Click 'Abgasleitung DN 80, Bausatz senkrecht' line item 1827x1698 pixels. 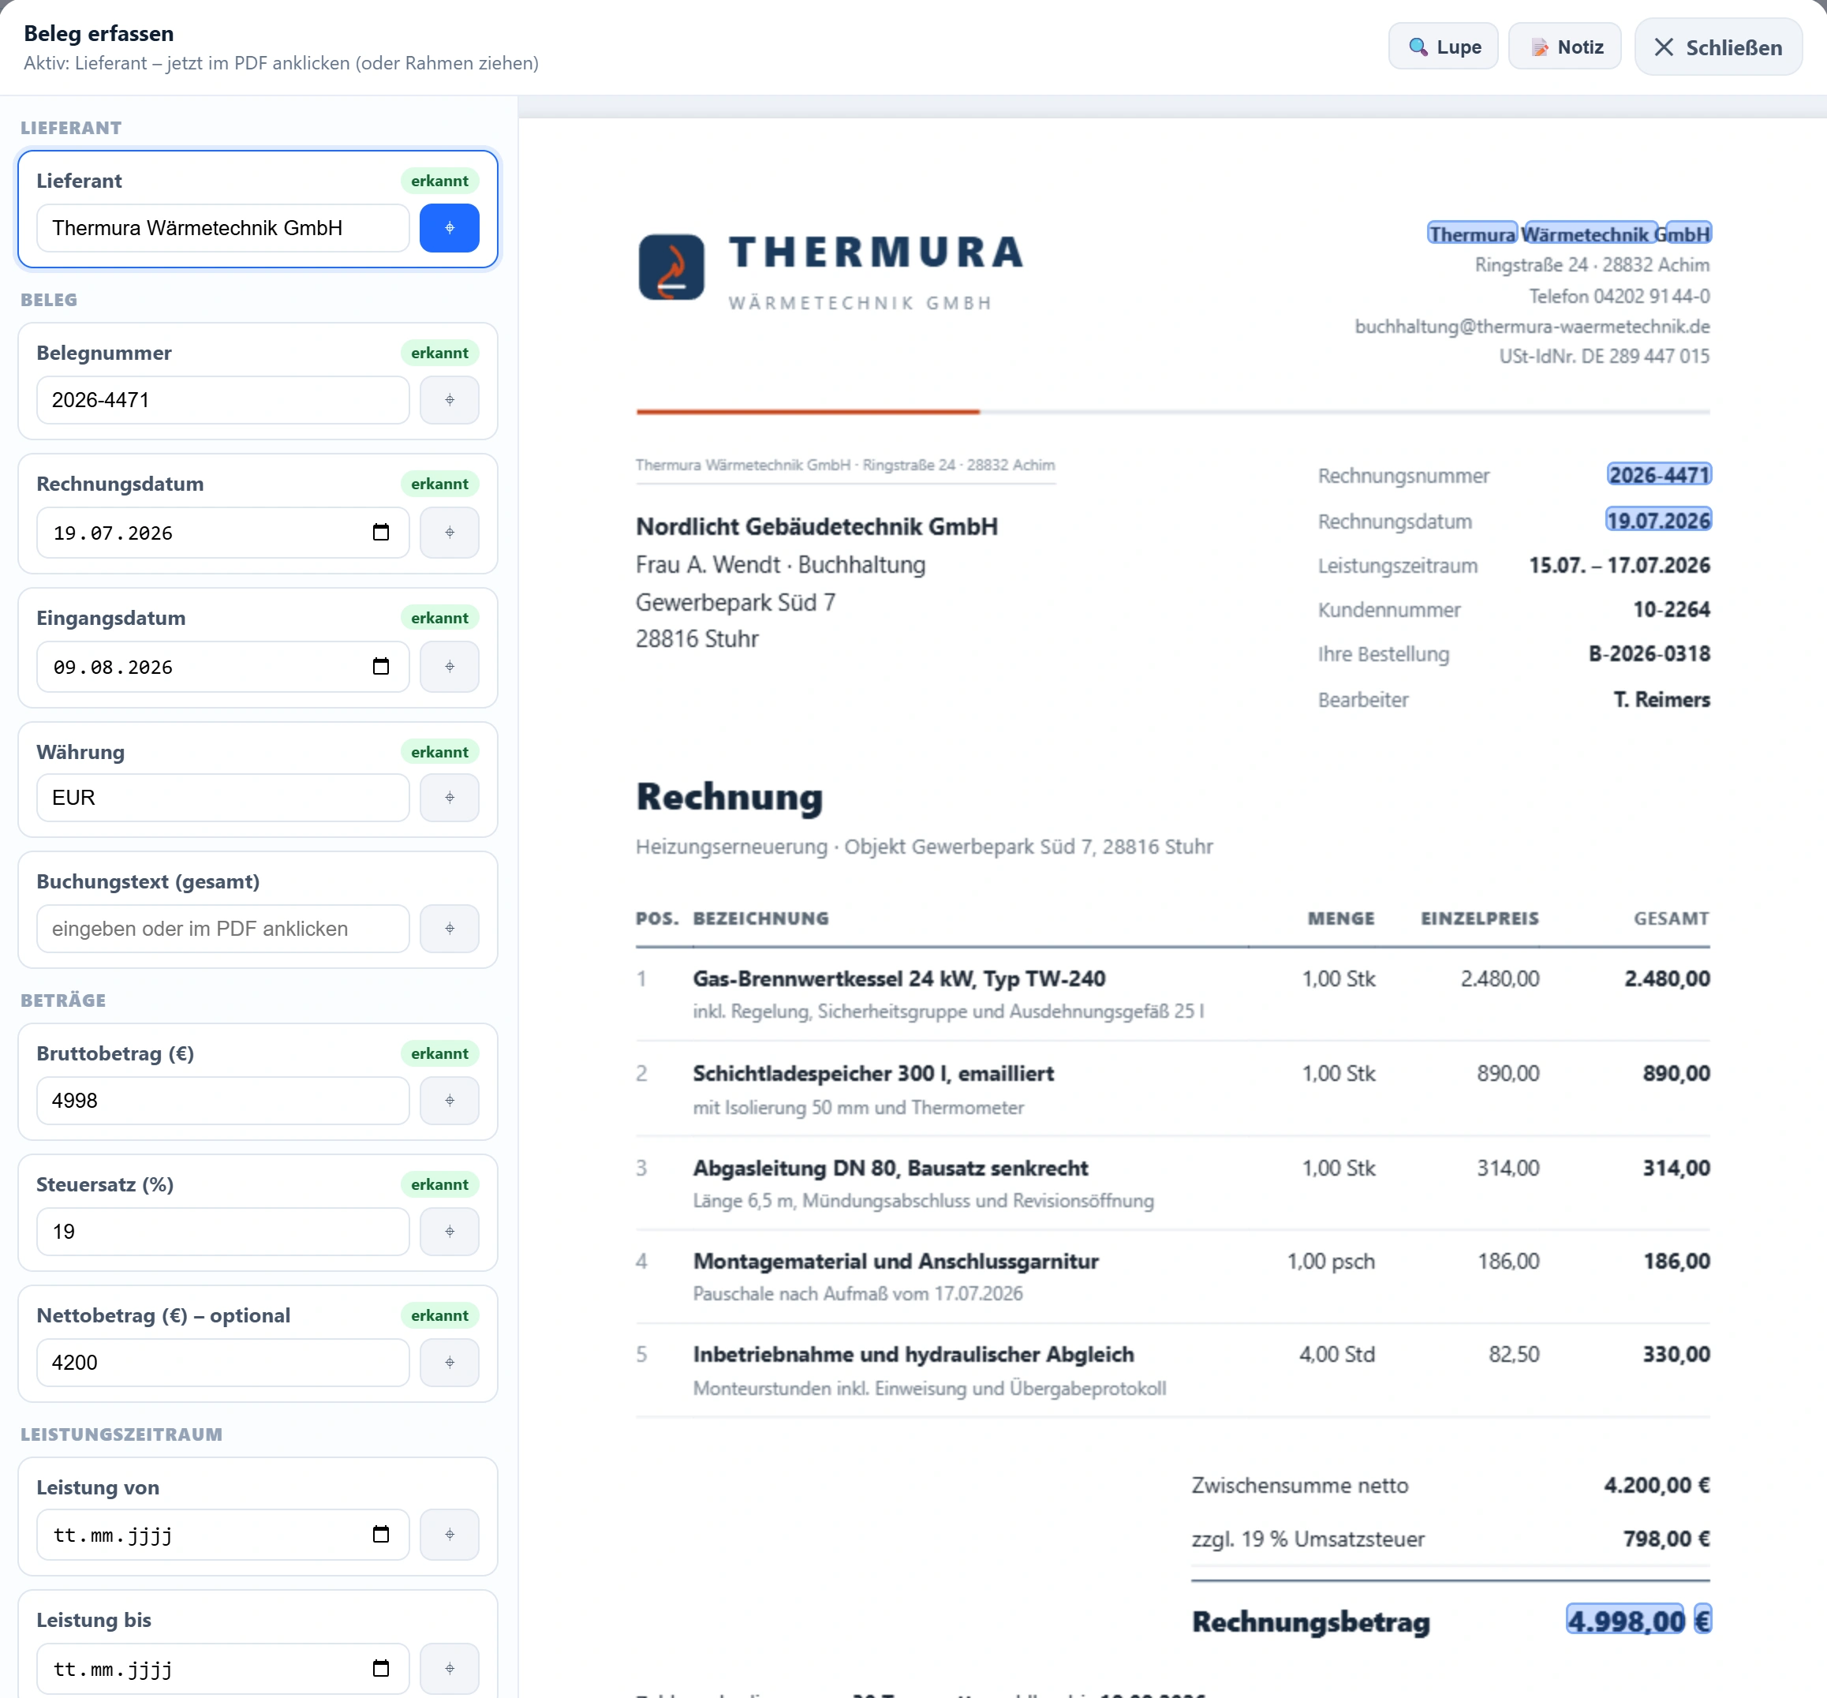(x=890, y=1168)
